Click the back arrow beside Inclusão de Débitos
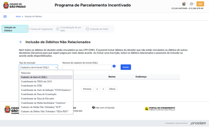Screen dimensions: 209x127 [21, 42]
